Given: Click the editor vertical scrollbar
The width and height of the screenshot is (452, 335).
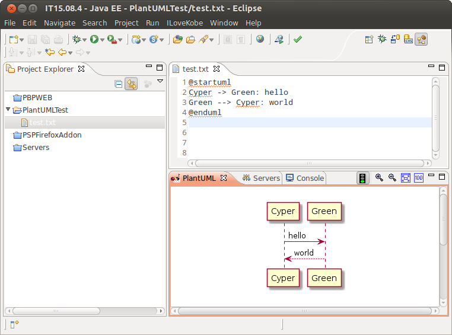Looking at the screenshot, I should click(436, 119).
